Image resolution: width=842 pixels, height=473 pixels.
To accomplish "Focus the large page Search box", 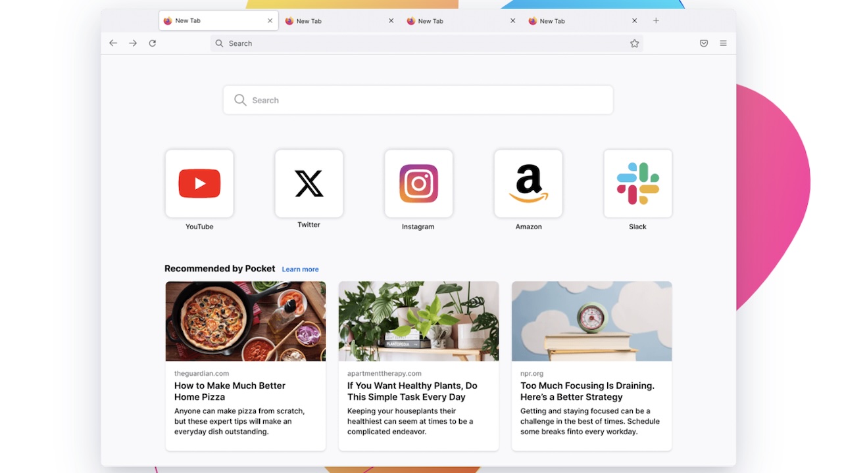I will 418,100.
